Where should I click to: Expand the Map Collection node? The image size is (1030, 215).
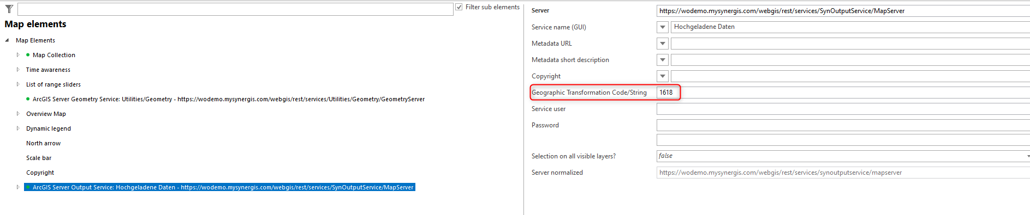[18, 55]
